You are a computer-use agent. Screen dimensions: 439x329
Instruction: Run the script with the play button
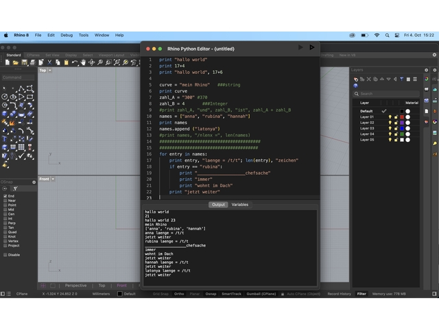click(x=312, y=47)
